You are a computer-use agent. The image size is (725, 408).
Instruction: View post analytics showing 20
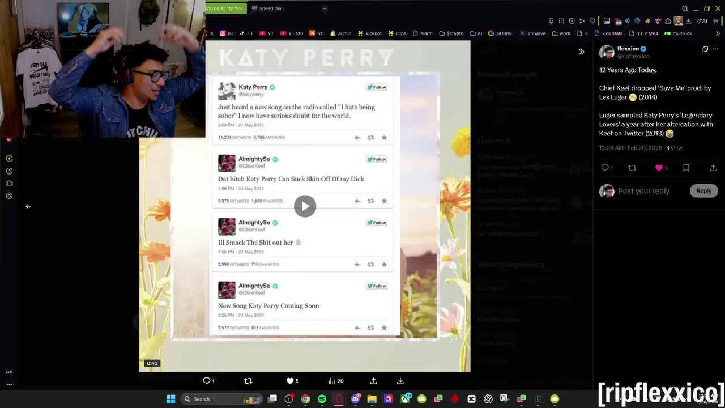coord(336,381)
